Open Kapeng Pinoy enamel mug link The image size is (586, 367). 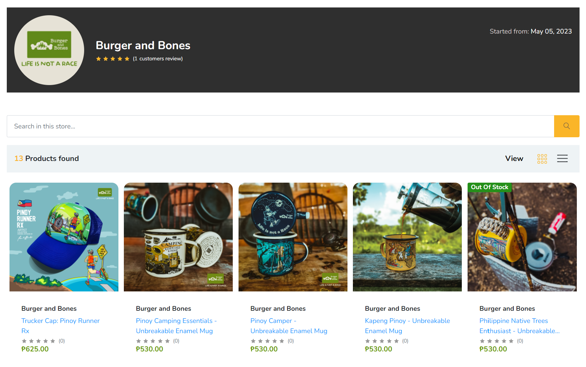click(407, 326)
